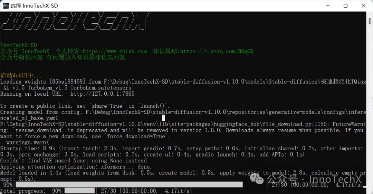Image resolution: width=373 pixels, height=194 pixels.
Task: Click 'force_download=True' text
Action: [x=136, y=137]
